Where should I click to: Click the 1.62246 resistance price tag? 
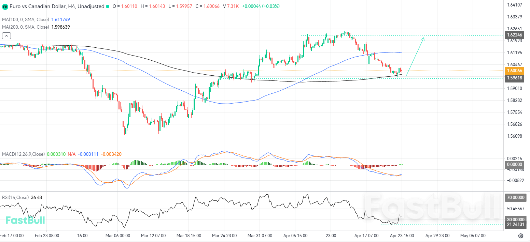514,35
